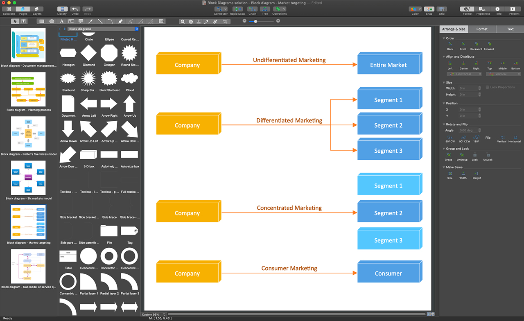The width and height of the screenshot is (524, 321).
Task: Select the rectangle drawing tool
Action: click(41, 21)
